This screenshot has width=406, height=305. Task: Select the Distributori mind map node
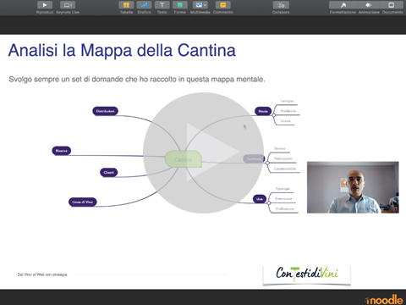point(105,111)
